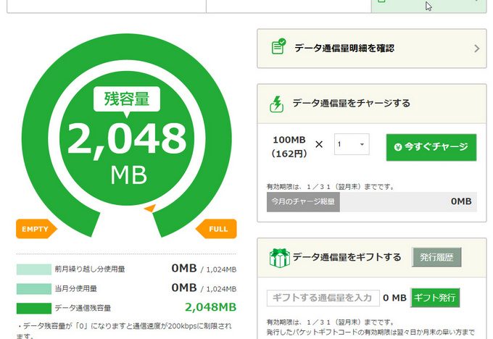Image resolution: width=493 pixels, height=339 pixels.
Task: Focus the ギフトする通信量を入力 field
Action: tap(323, 298)
